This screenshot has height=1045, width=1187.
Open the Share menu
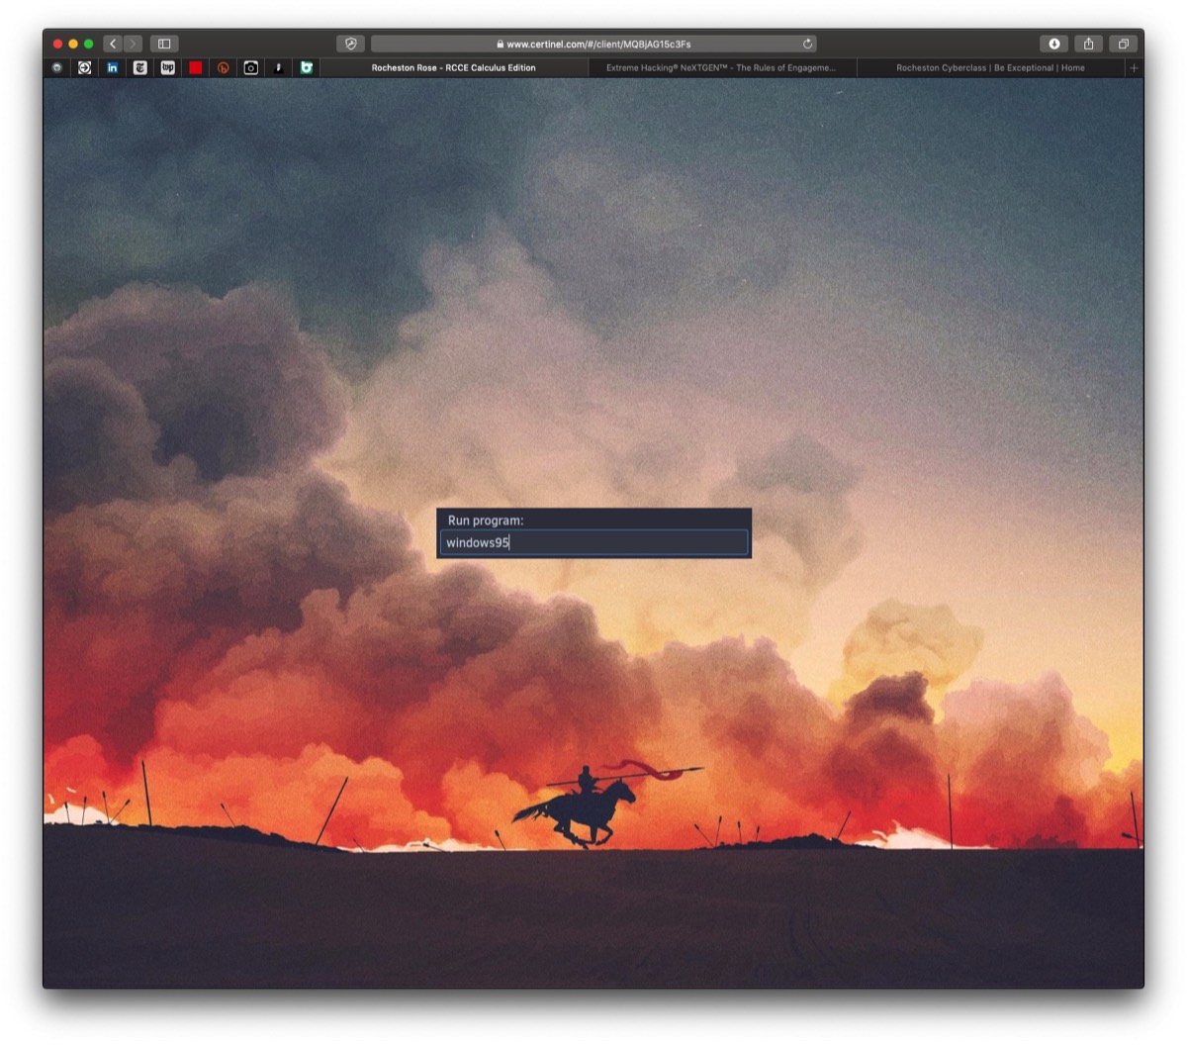pos(1088,44)
